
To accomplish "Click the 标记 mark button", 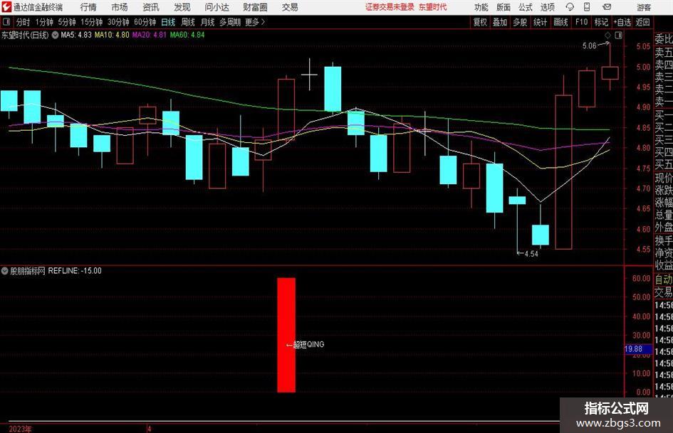I will [601, 22].
